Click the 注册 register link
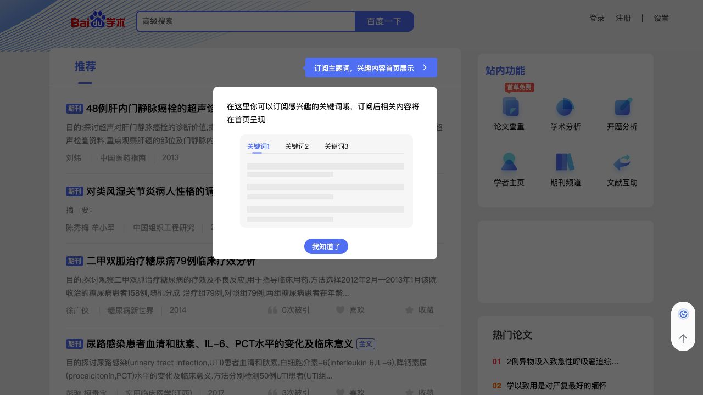703x395 pixels. pyautogui.click(x=623, y=18)
